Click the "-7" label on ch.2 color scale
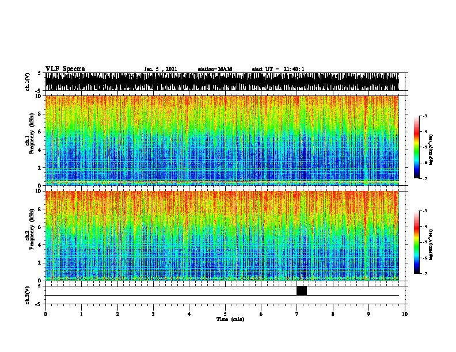Image resolution: width=456 pixels, height=352 pixels. pos(425,273)
